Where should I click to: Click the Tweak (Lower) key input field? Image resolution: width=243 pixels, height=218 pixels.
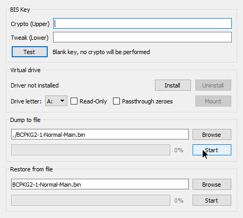142,37
